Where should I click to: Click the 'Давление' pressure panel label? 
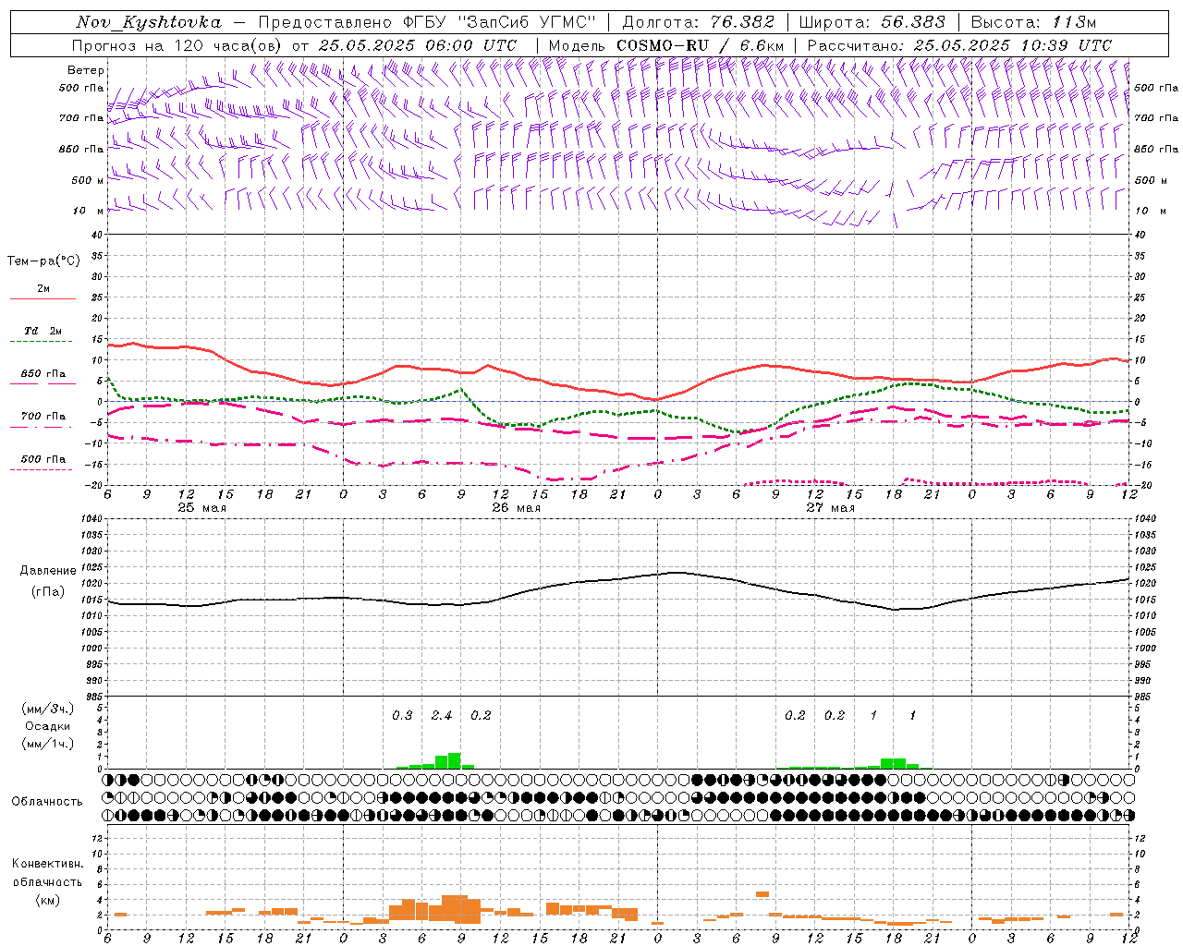click(x=48, y=571)
